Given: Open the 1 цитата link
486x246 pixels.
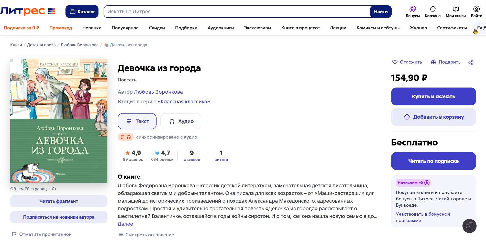Looking at the screenshot, I should [x=221, y=156].
